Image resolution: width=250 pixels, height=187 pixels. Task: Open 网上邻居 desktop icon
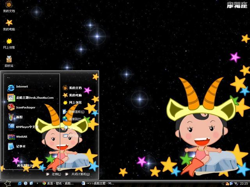pos(9,43)
